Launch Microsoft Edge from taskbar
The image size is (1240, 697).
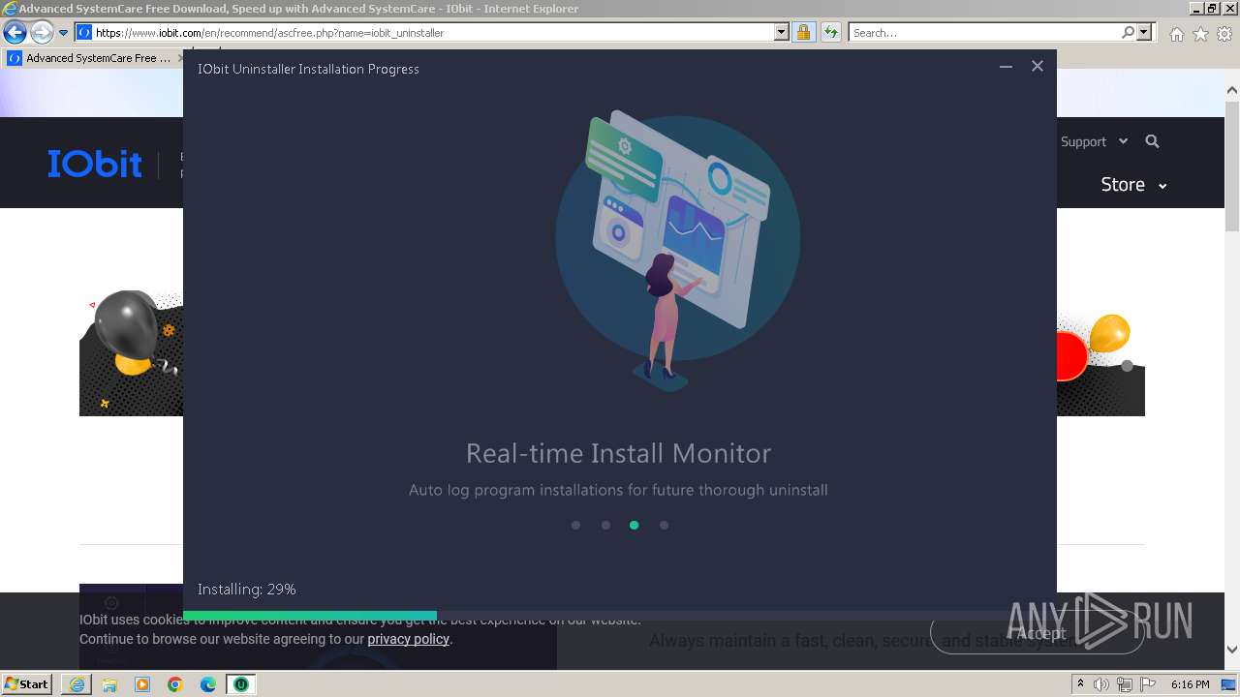tap(208, 684)
